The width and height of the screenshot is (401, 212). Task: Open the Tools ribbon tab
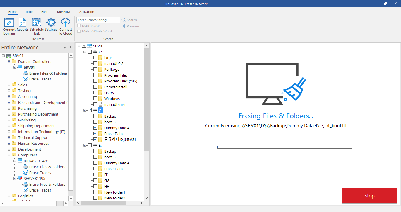29,12
